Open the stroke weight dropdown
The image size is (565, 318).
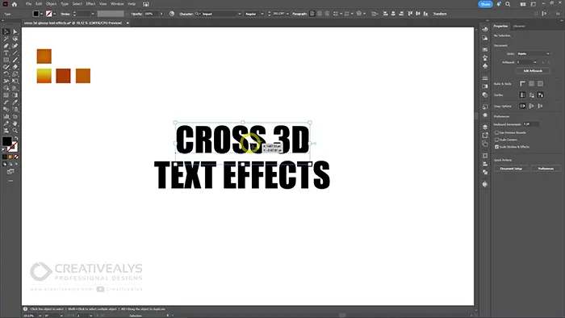(x=93, y=14)
